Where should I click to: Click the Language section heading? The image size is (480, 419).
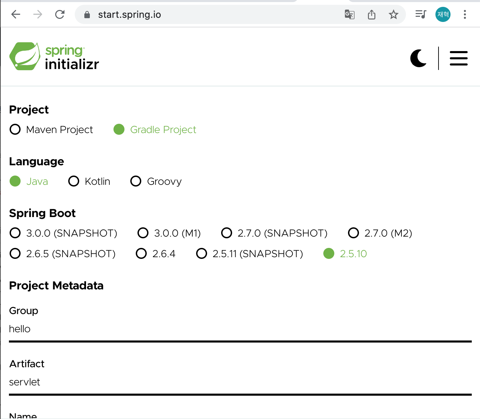coord(37,161)
